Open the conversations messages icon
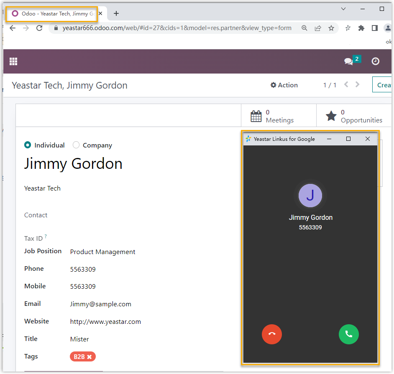The height and width of the screenshot is (374, 394). pyautogui.click(x=348, y=61)
